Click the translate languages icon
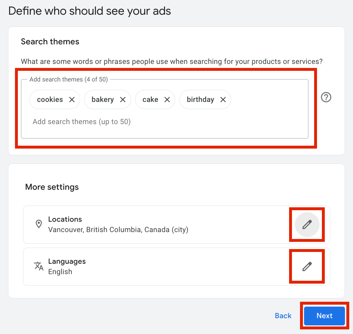 [x=39, y=266]
